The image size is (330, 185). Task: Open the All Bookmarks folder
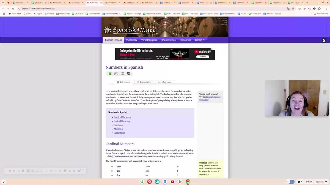click(x=321, y=14)
